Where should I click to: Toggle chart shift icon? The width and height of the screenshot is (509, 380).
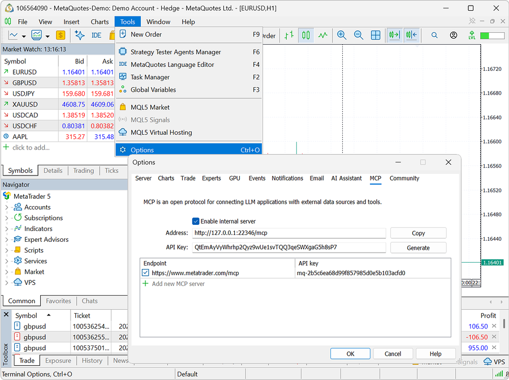tap(411, 35)
